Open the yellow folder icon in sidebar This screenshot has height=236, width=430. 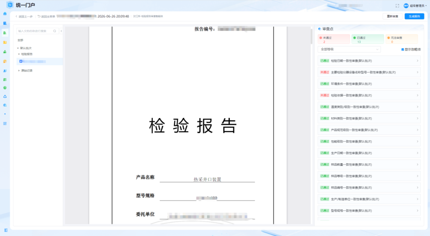(x=5, y=42)
